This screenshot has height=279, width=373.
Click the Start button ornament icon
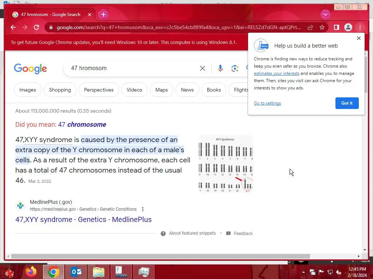tap(9, 272)
